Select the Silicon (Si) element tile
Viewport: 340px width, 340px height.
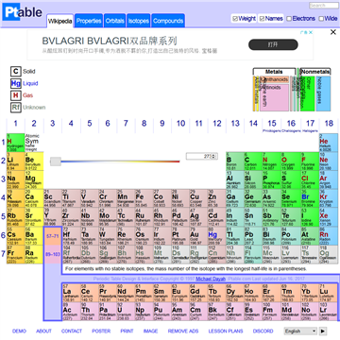tap(253, 179)
